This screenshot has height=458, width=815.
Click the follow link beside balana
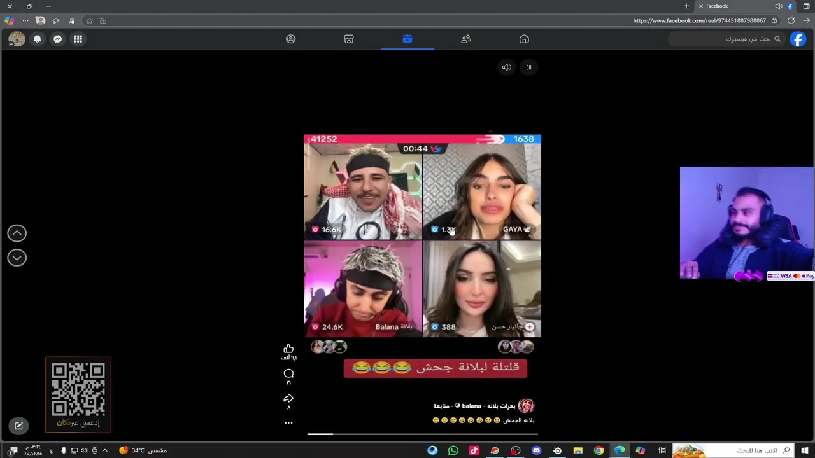pyautogui.click(x=441, y=406)
